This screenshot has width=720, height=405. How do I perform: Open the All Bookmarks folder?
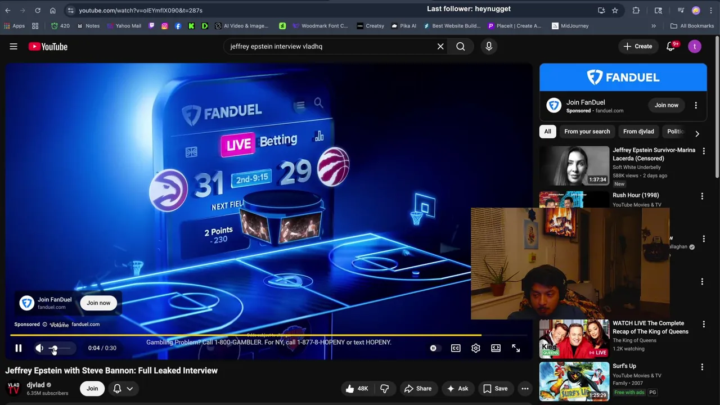[692, 26]
